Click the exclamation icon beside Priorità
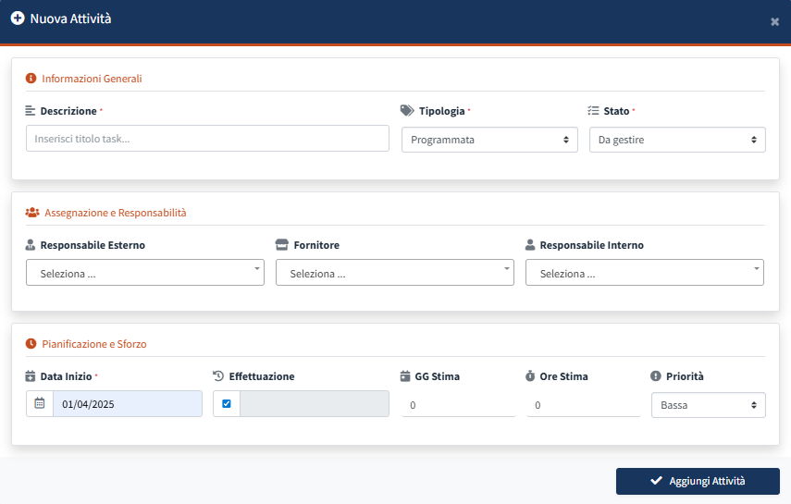This screenshot has width=791, height=504. (656, 376)
